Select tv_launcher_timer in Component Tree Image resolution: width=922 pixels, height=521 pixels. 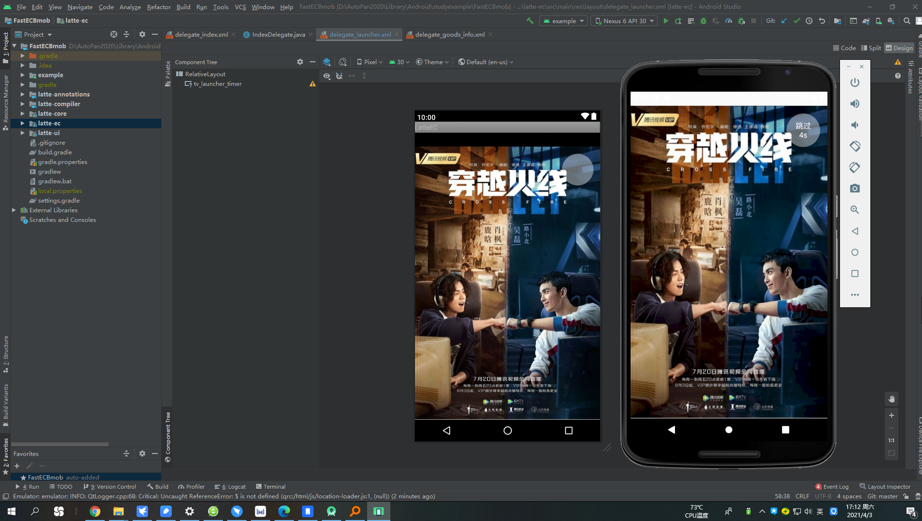pyautogui.click(x=217, y=83)
